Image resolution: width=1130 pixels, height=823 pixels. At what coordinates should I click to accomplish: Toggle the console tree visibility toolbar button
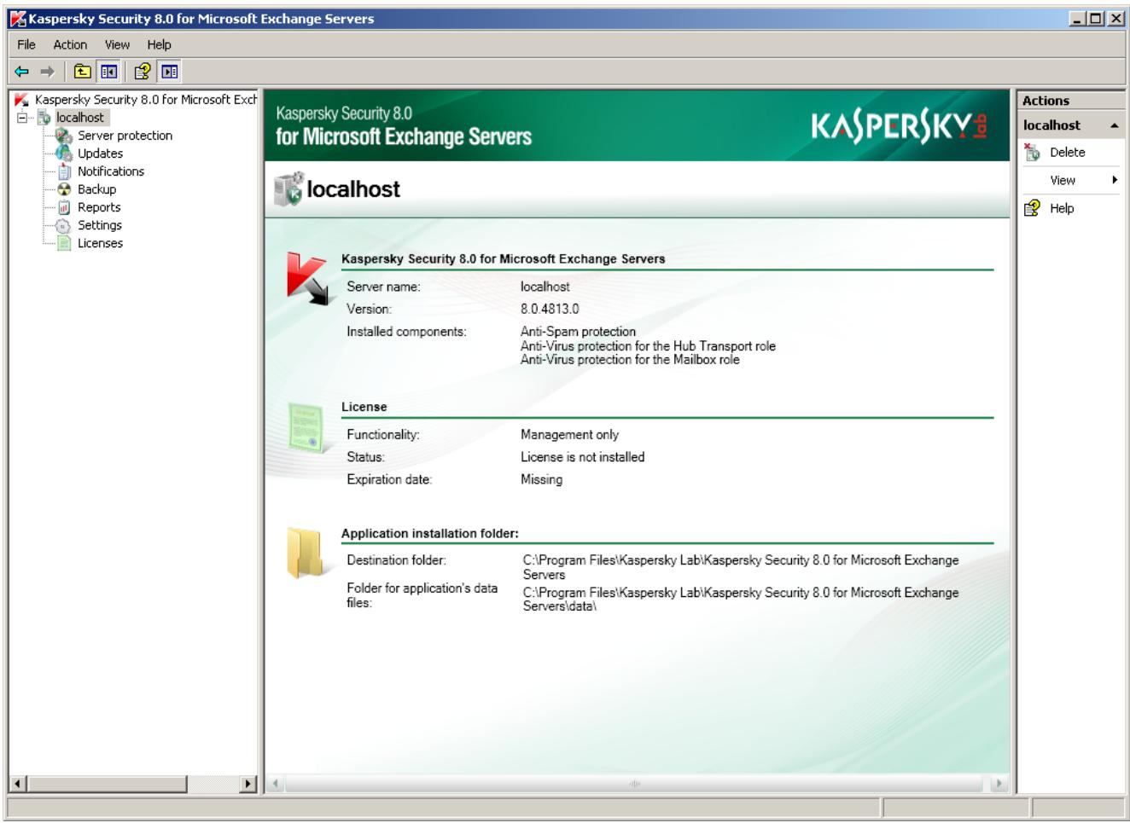click(109, 72)
